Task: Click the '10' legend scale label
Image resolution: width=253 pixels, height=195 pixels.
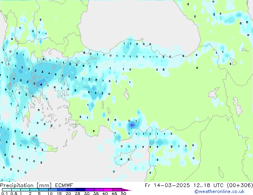Action: click(x=50, y=193)
